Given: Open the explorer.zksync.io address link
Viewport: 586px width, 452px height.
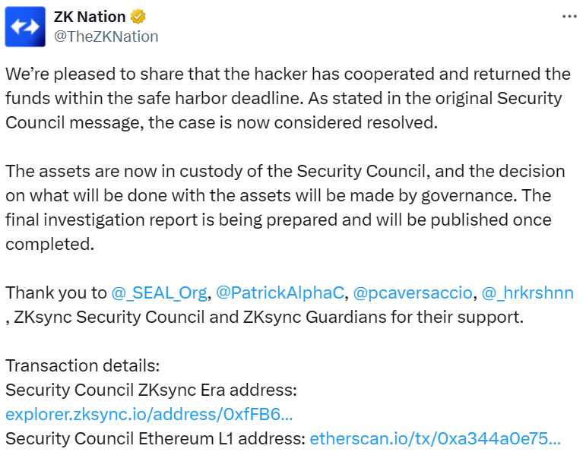Looking at the screenshot, I should coord(149,414).
